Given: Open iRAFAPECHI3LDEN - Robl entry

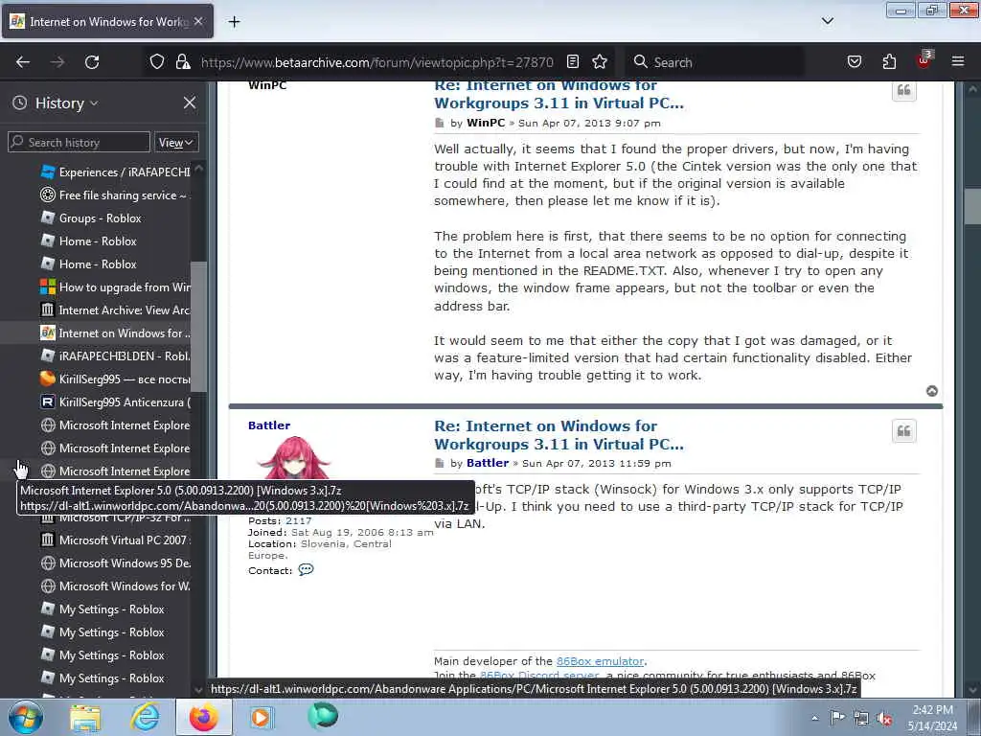Looking at the screenshot, I should coord(115,356).
